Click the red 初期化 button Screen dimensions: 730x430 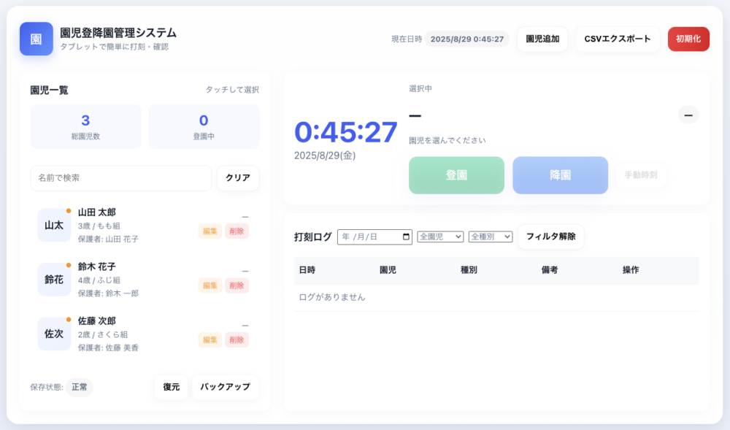(688, 39)
